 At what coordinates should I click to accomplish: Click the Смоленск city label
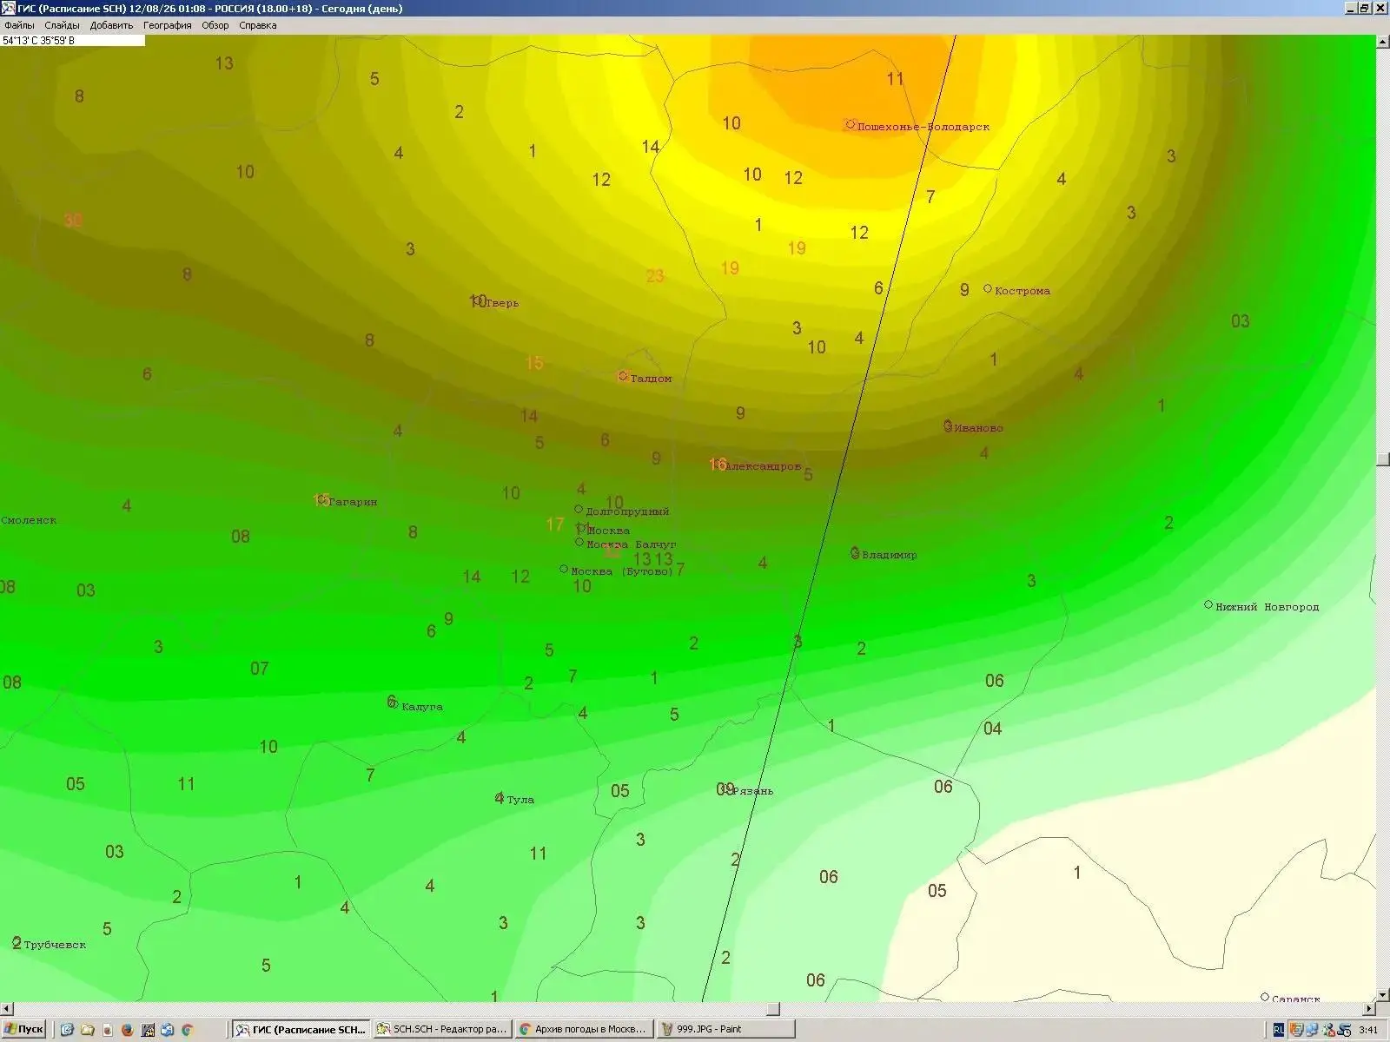(x=29, y=520)
